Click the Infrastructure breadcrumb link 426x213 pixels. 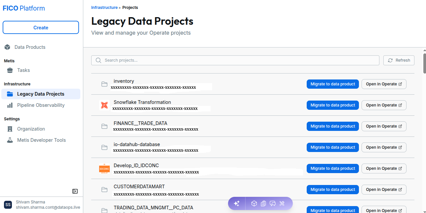click(104, 7)
